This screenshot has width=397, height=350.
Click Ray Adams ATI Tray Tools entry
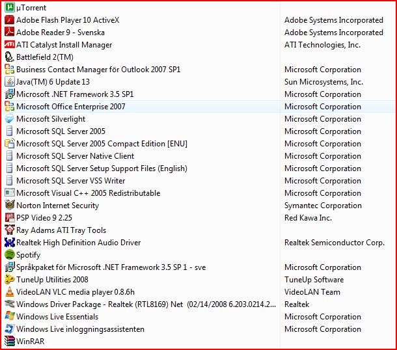198,230
